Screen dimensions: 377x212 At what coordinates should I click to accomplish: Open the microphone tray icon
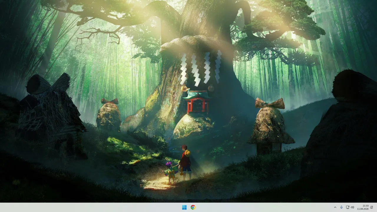click(x=341, y=207)
